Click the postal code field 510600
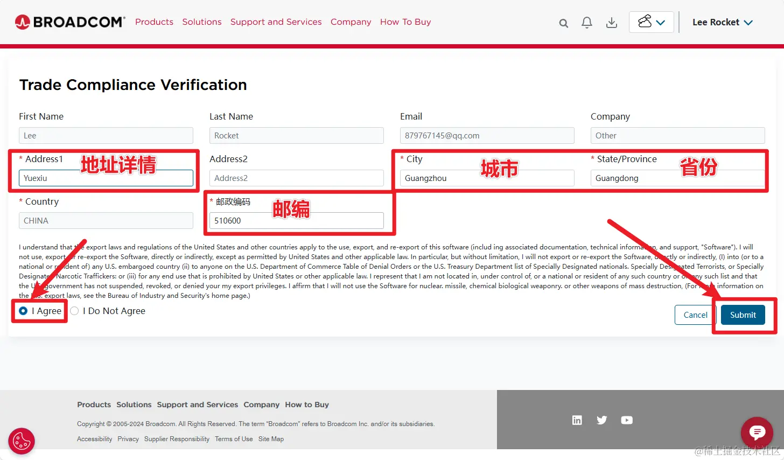This screenshot has width=784, height=460. click(297, 221)
